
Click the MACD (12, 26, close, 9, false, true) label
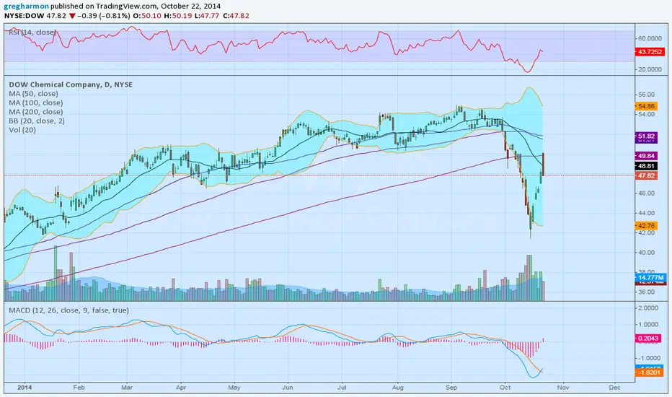coord(68,310)
